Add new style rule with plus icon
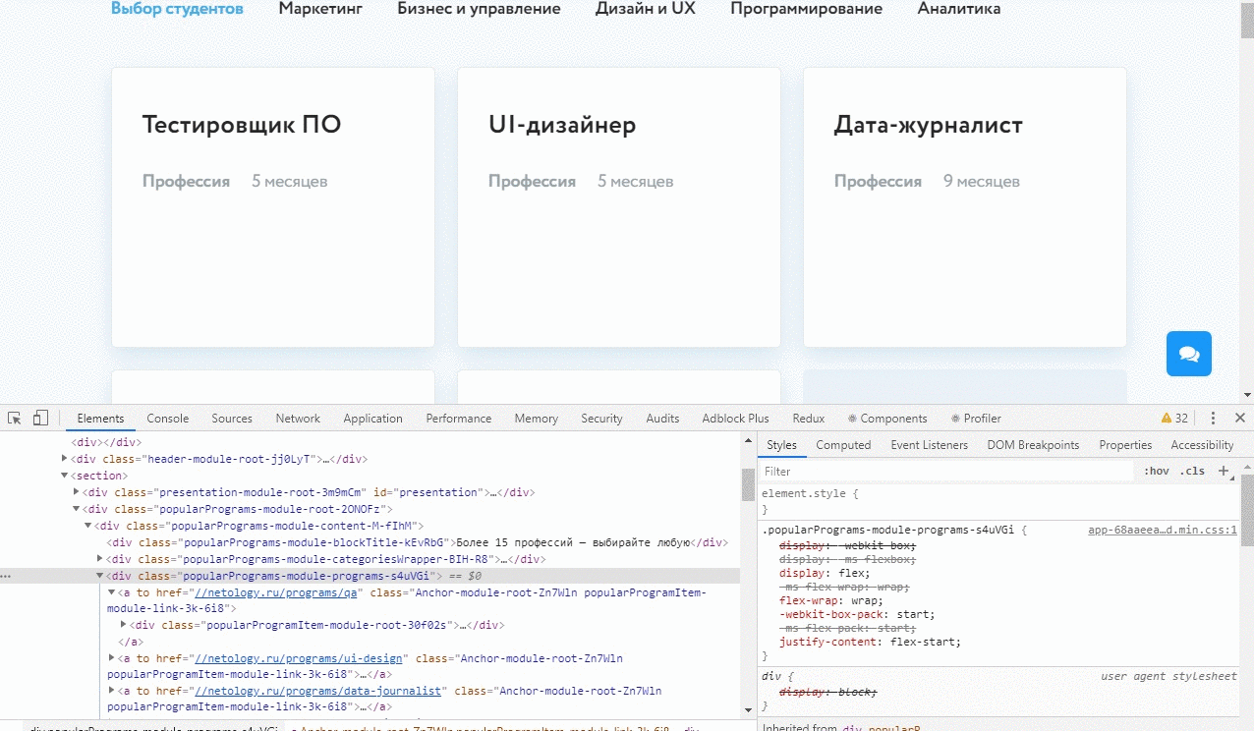The image size is (1254, 731). click(x=1224, y=471)
